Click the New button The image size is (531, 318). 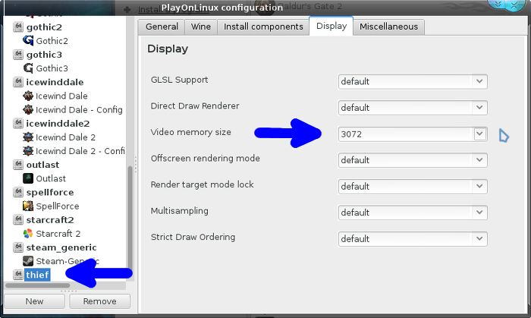[x=34, y=301]
